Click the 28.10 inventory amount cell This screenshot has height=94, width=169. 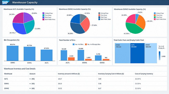[x=77, y=84]
